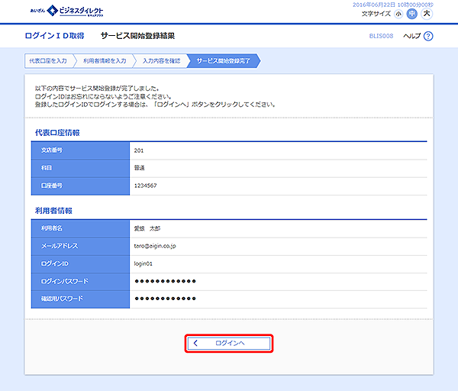Click the masked confirmation password dots
Image resolution: width=458 pixels, height=391 pixels.
(x=165, y=299)
